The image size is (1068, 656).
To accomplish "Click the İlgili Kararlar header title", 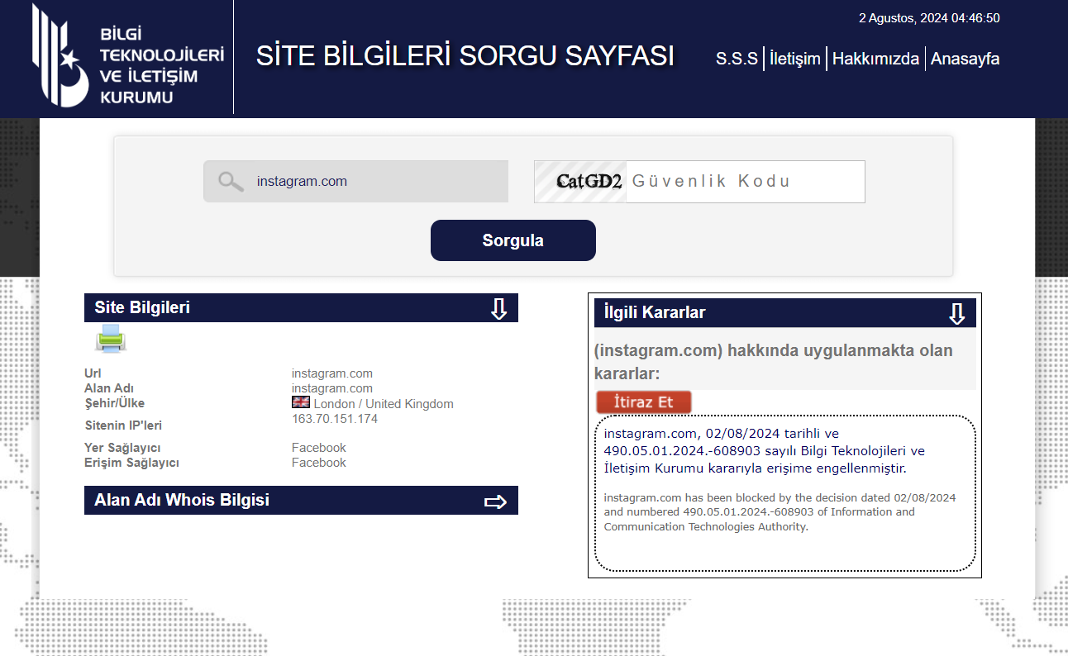I will click(655, 312).
